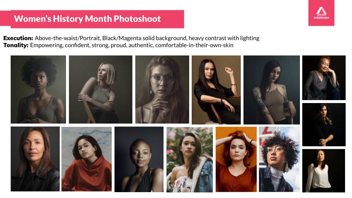
Task: Click the Admerasia logo in the corner
Action: coord(321,13)
